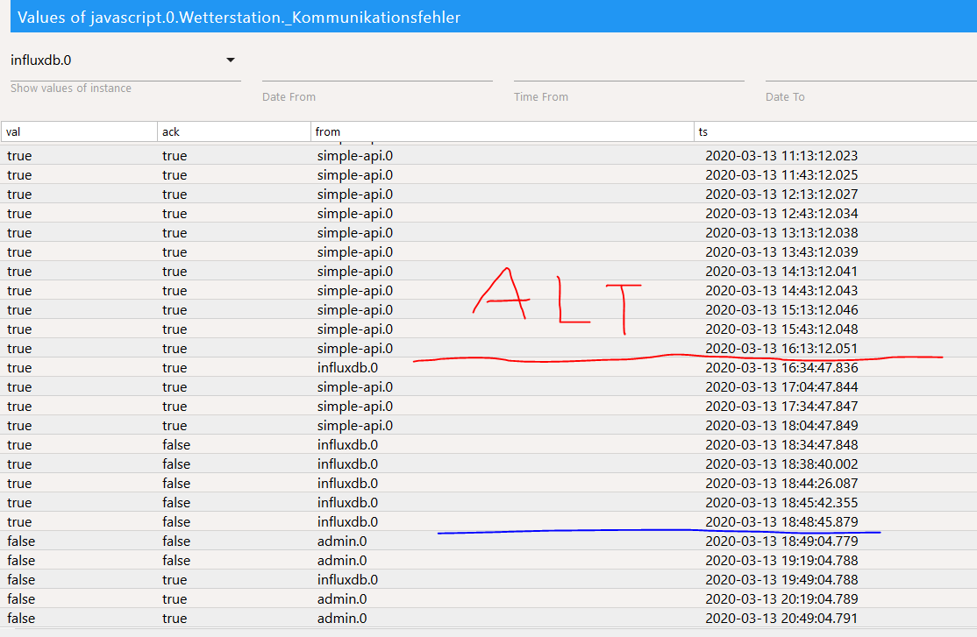Select timestamp 2020-03-13 13:43:12.039
The image size is (977, 637).
pyautogui.click(x=781, y=252)
